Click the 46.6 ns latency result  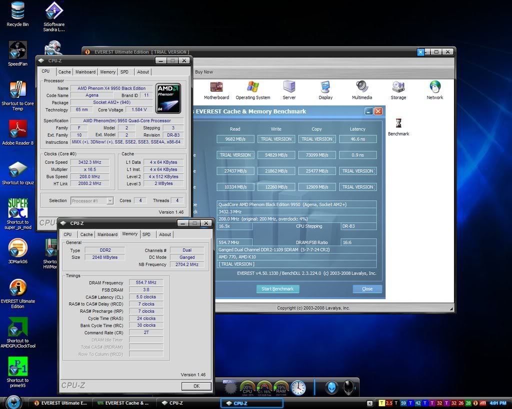point(358,139)
